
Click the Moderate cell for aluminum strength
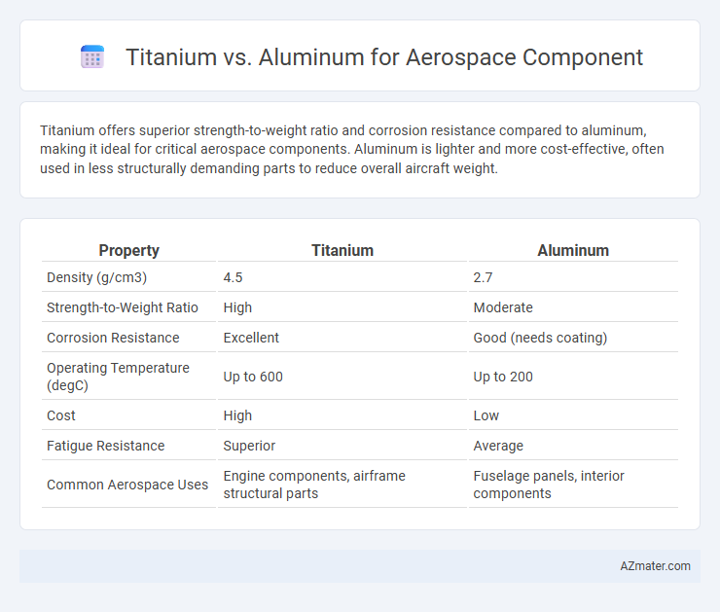(503, 307)
